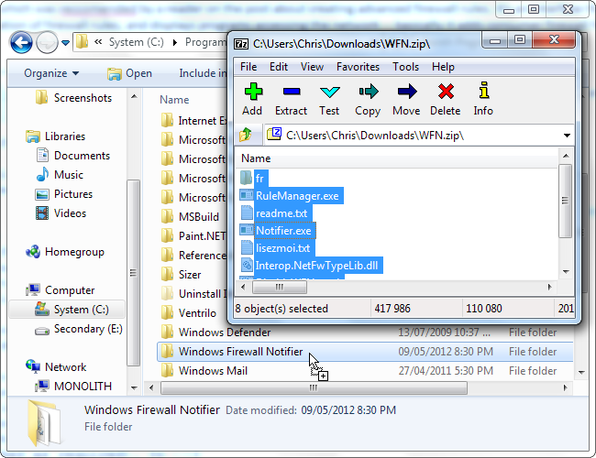Viewport: 596px width, 458px height.
Task: Open the Tools menu in 7-Zip
Action: coord(405,67)
